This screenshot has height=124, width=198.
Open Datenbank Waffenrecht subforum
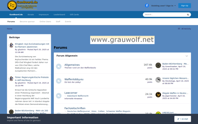[x=78, y=96]
